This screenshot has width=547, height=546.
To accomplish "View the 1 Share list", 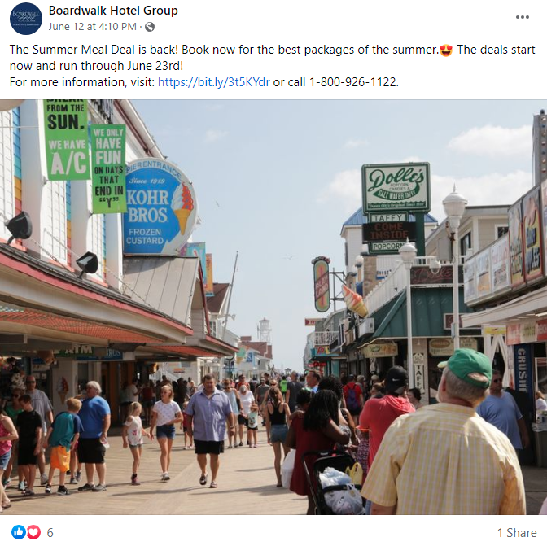I will click(x=517, y=533).
